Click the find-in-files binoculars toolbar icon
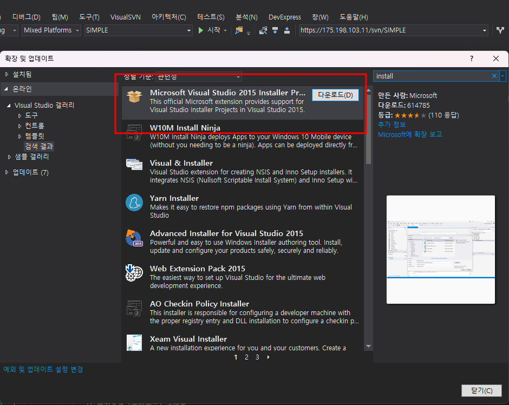This screenshot has width=509, height=405. (x=263, y=30)
